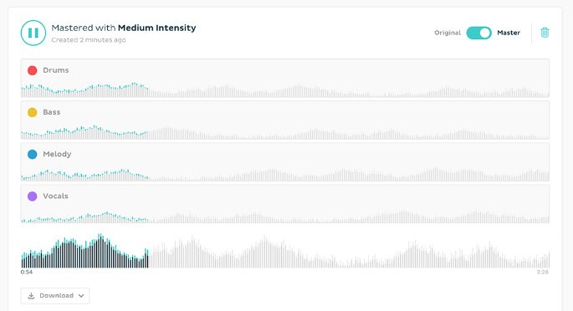Delete this master using the trash icon

click(x=545, y=33)
